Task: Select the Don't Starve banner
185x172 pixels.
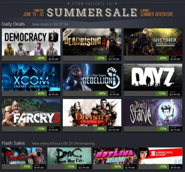Action: point(153,113)
